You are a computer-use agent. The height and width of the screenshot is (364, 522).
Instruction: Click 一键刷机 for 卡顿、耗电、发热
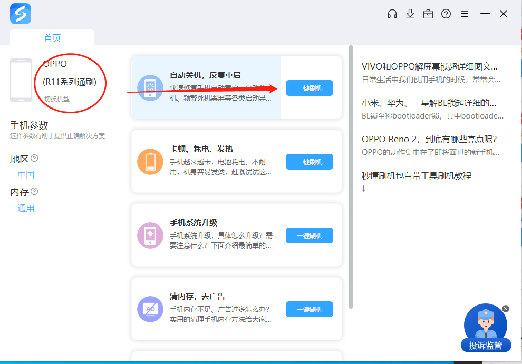click(310, 162)
